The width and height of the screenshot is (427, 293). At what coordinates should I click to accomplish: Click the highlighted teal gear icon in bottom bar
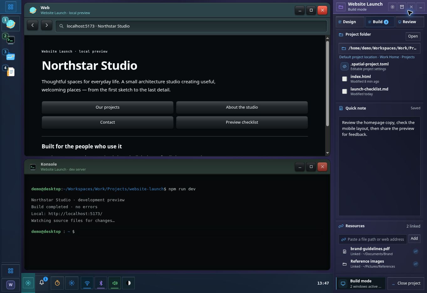tap(28, 283)
